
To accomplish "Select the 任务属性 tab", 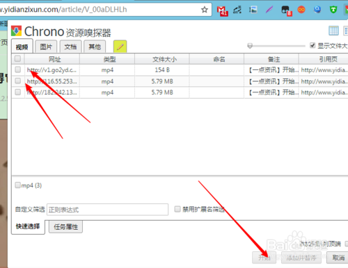I will pos(65,227).
